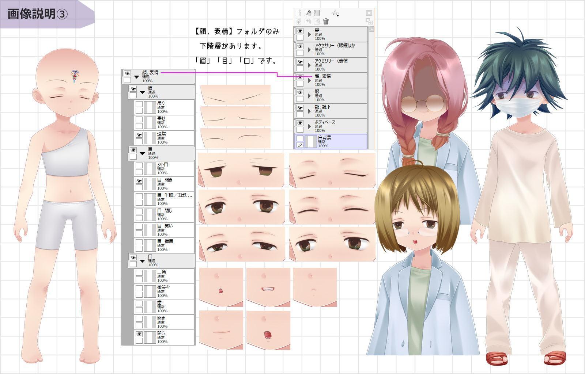
Task: Click the transfer-down arrow icon in the panel
Action: [299, 21]
